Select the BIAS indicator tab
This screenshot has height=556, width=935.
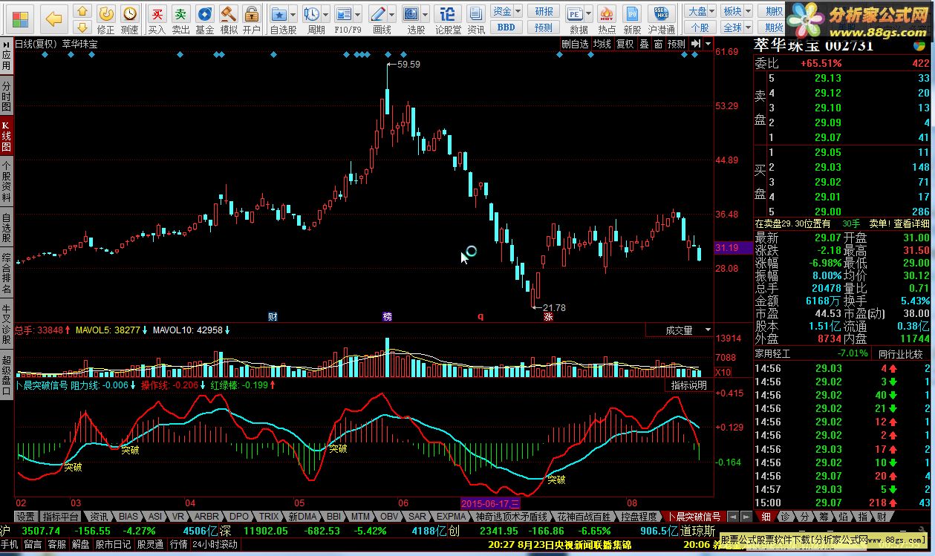pos(128,517)
